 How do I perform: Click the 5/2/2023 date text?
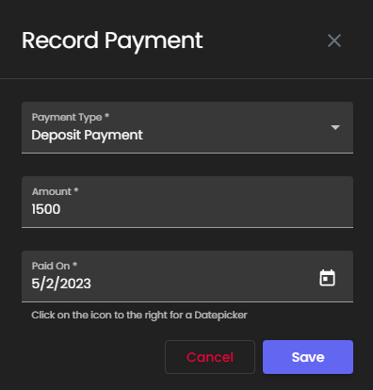click(x=61, y=284)
